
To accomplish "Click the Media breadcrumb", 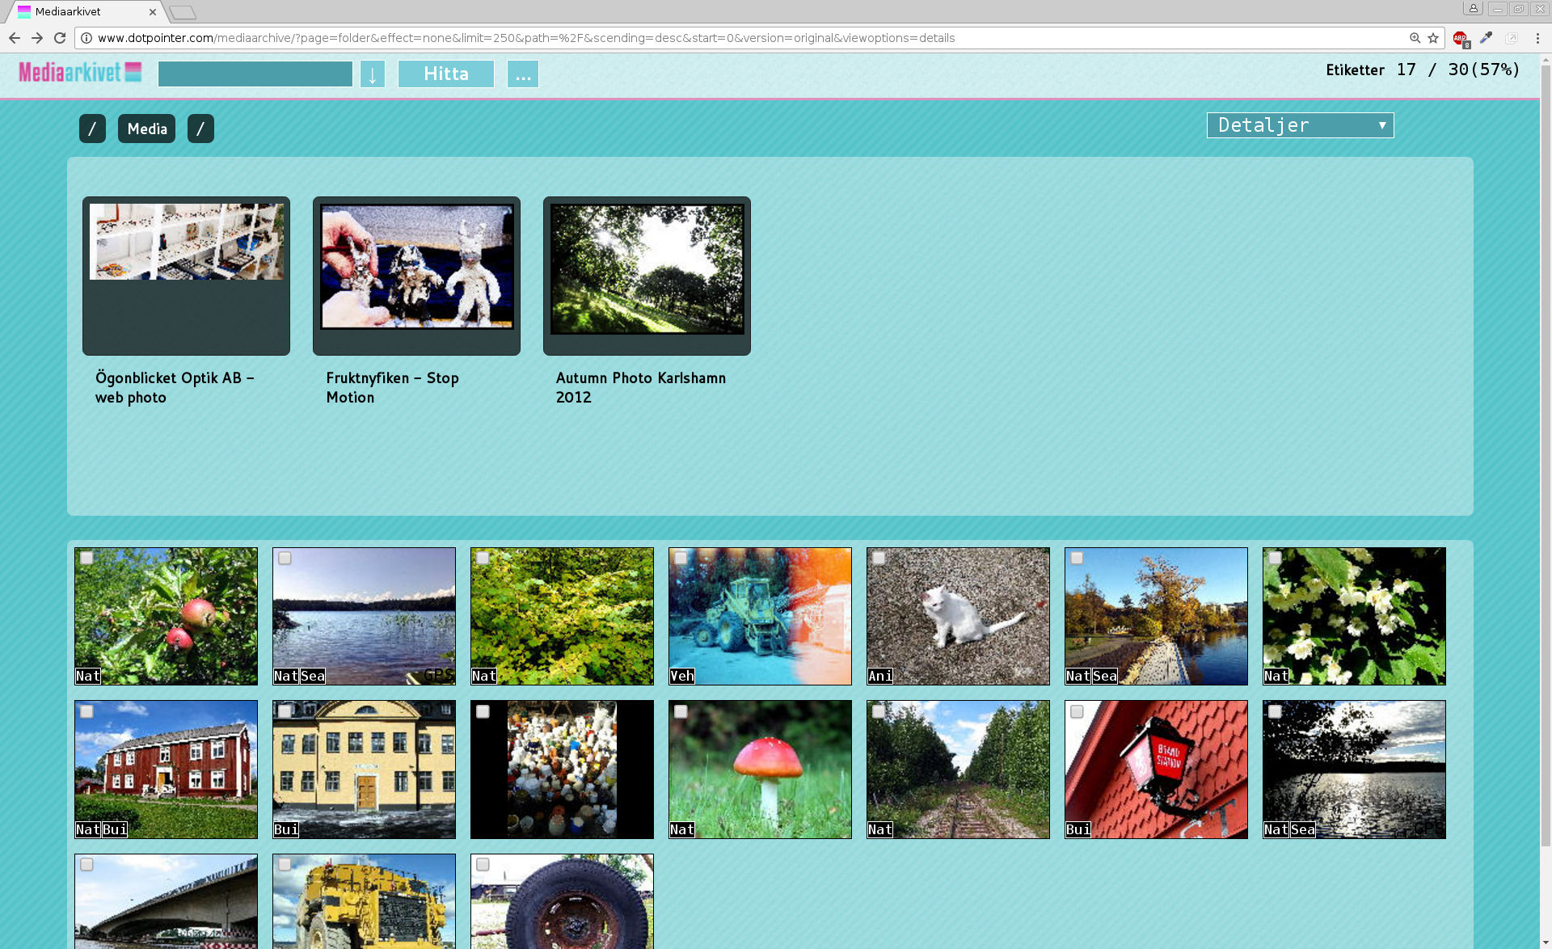I will [x=146, y=129].
